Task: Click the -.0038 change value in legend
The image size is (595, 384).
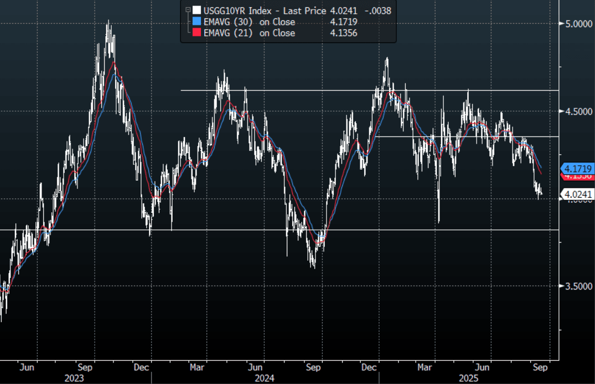Action: [x=380, y=10]
